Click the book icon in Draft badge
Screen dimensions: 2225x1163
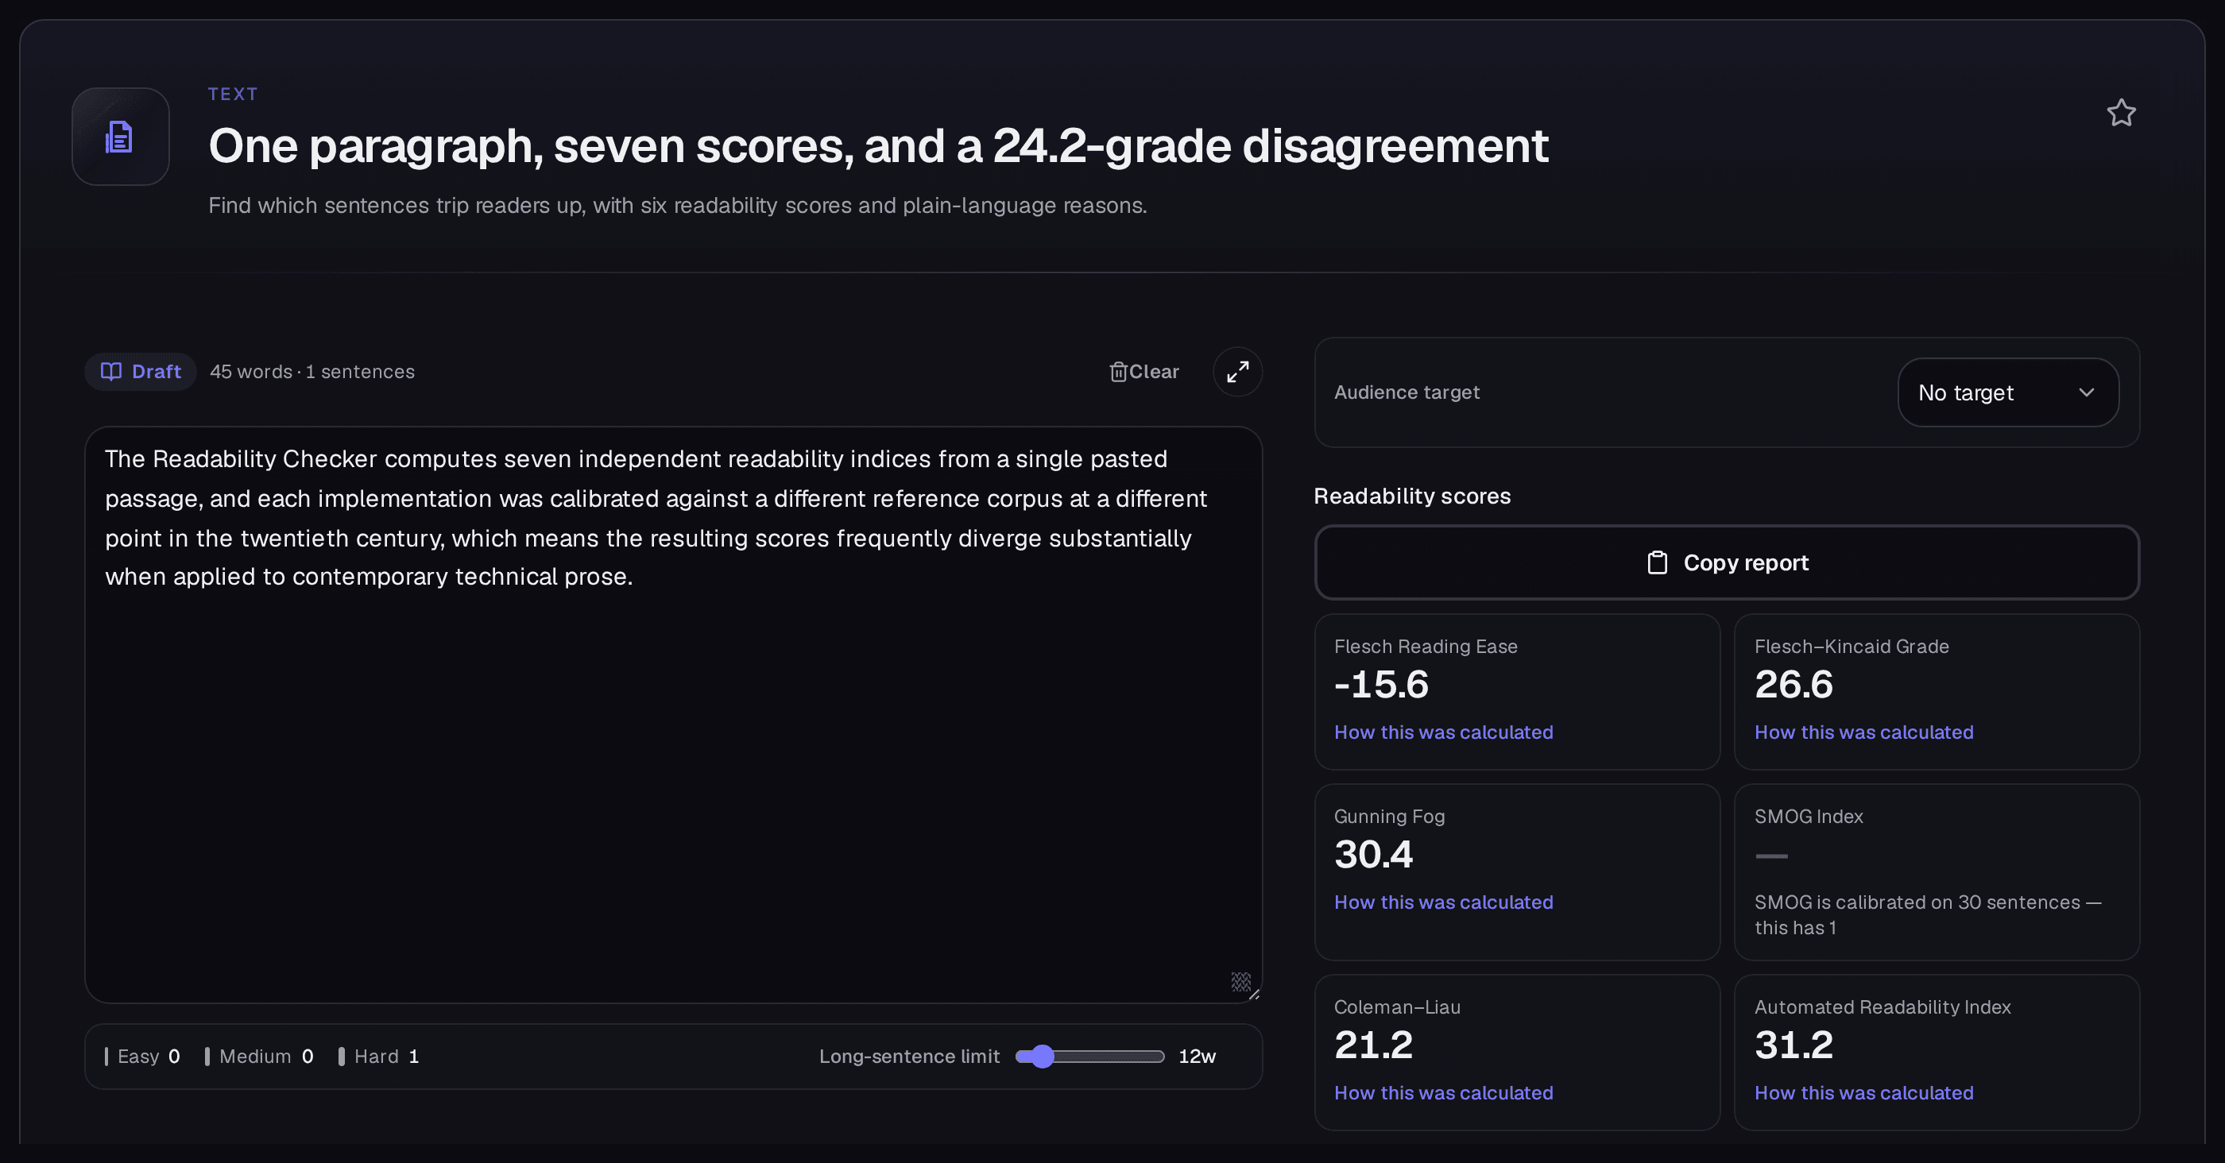click(x=111, y=371)
